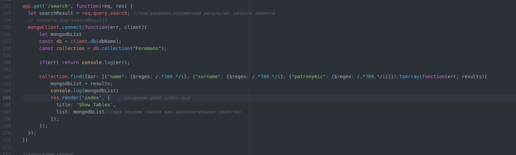Viewport: 516px width, 155px height.
Task: Click 'mongodbList = results' on line 163
Action: click(82, 84)
